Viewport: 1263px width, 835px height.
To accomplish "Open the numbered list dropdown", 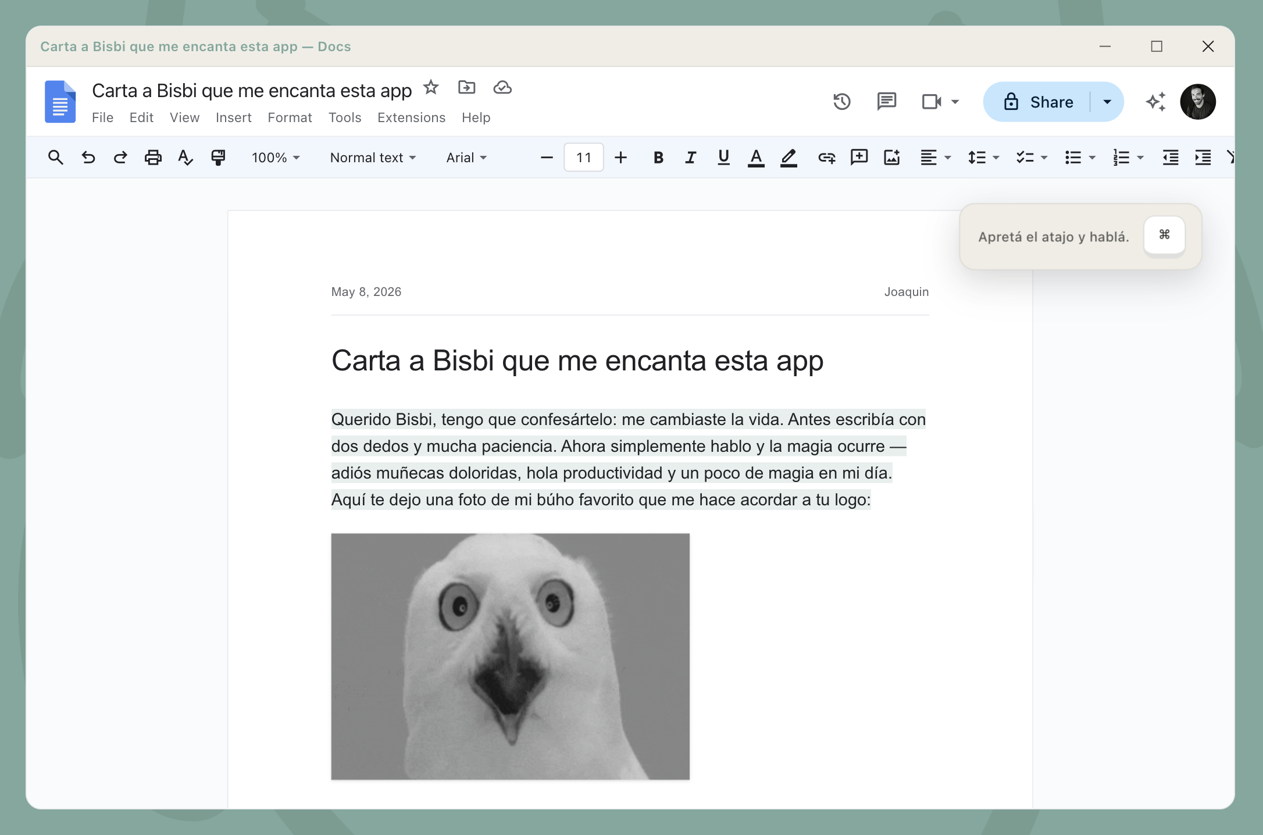I will 1128,158.
